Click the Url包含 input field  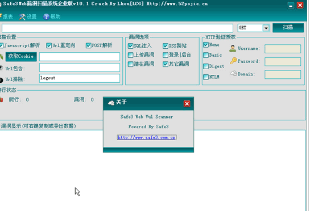click(80, 67)
